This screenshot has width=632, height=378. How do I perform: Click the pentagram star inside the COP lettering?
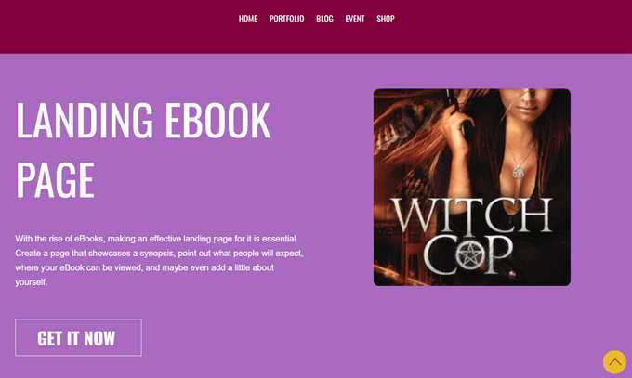coord(470,255)
